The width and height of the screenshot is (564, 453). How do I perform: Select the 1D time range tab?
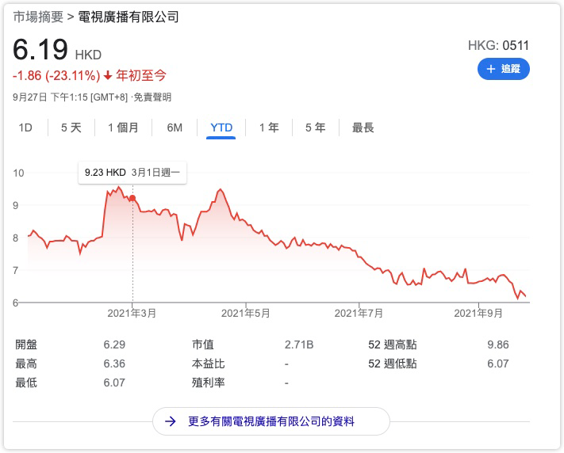coord(25,128)
